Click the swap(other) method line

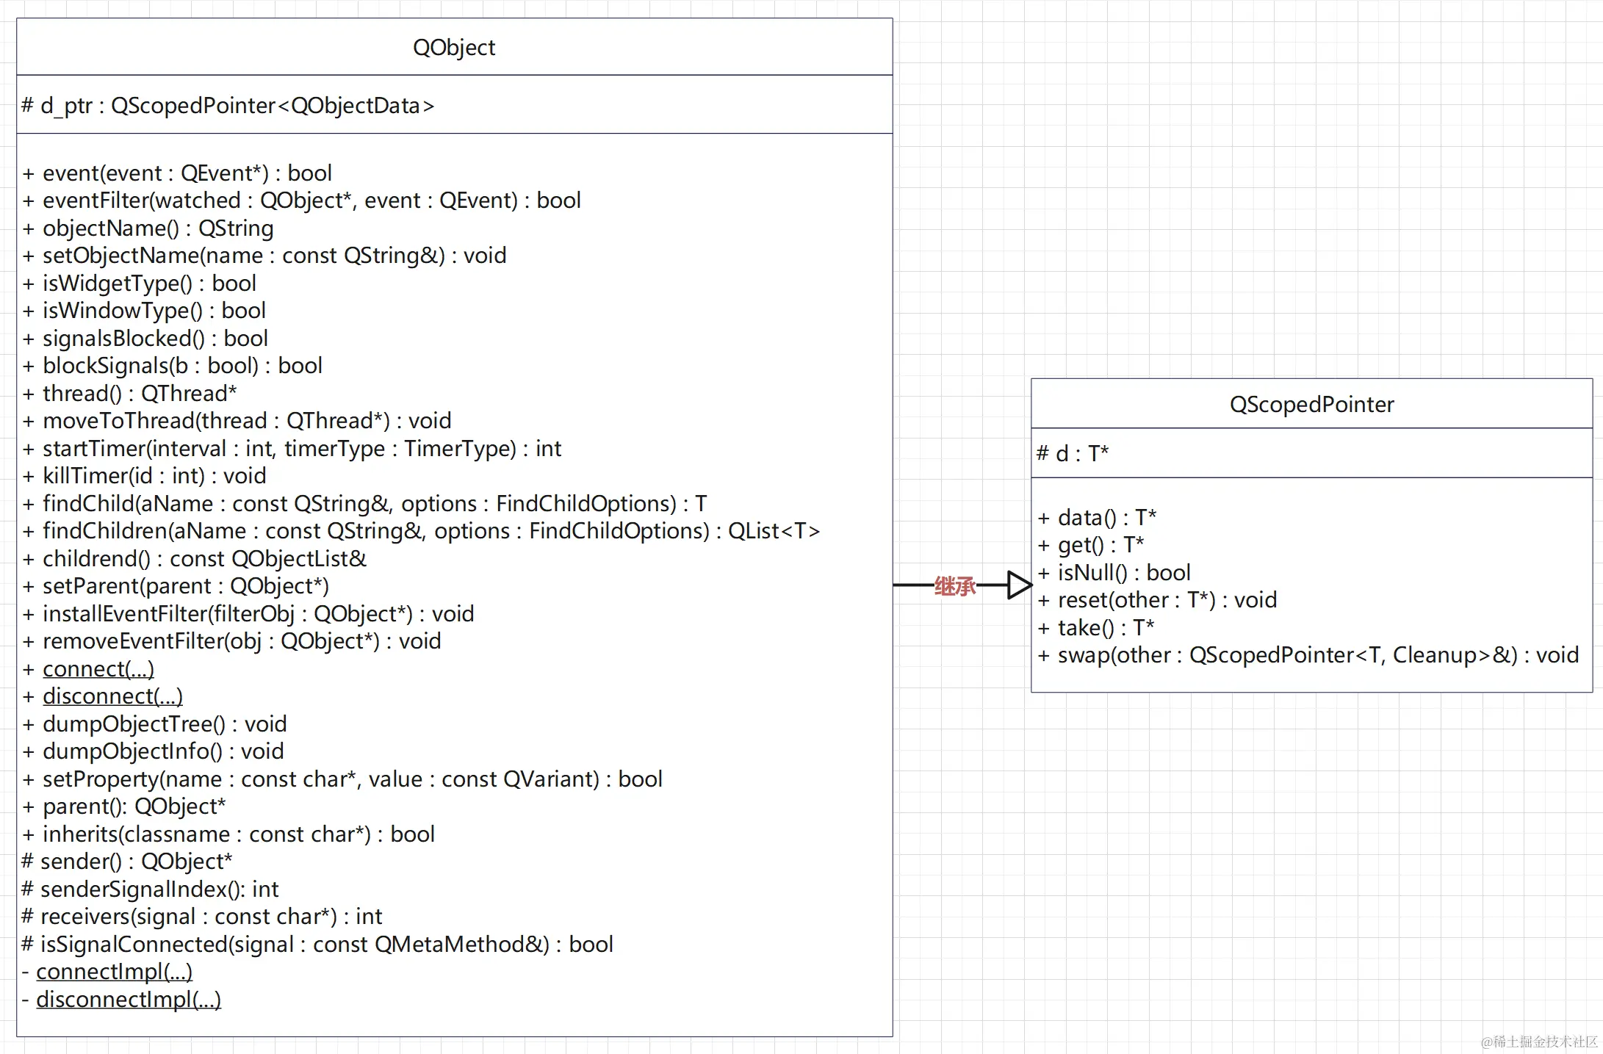click(x=1308, y=655)
